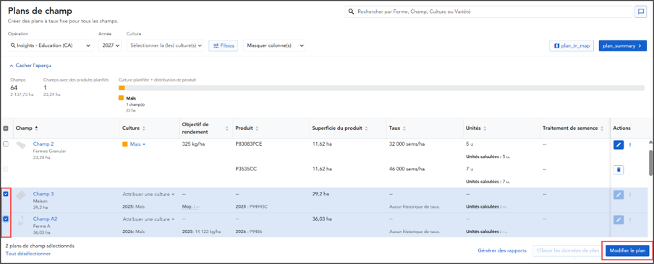Sort by the Taux column sort icon
Screen dimensions: 654x264
[404, 128]
